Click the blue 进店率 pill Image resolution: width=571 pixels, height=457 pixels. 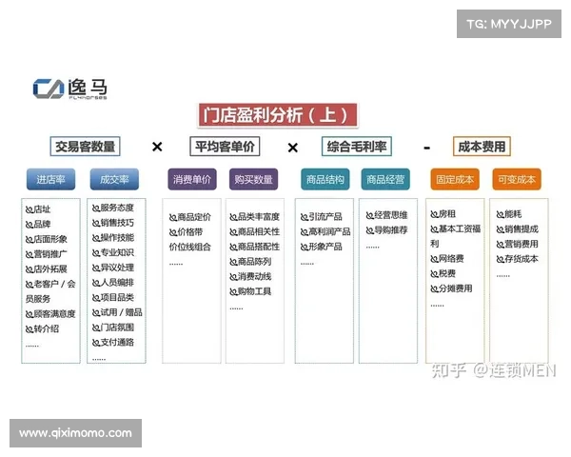(x=50, y=179)
